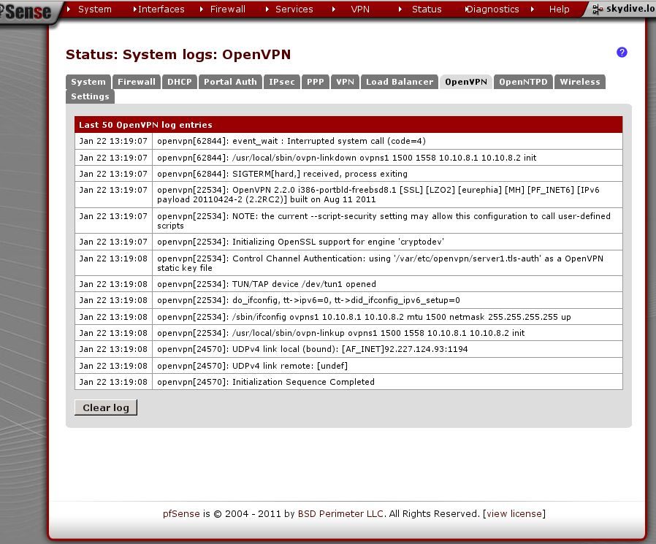Click the script-security NOTE log entry
Image resolution: width=656 pixels, height=544 pixels.
tap(348, 221)
